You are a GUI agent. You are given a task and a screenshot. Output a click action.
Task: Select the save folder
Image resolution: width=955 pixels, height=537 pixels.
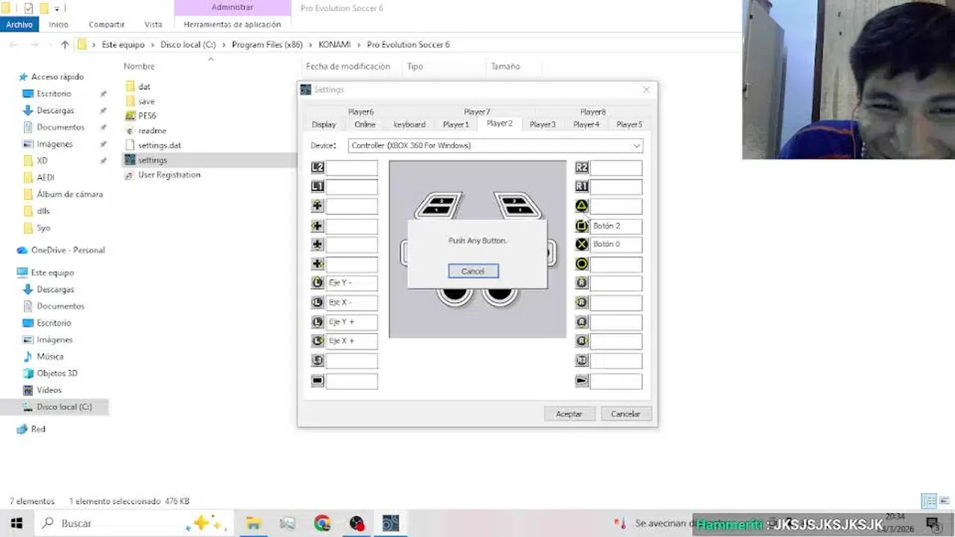(146, 101)
